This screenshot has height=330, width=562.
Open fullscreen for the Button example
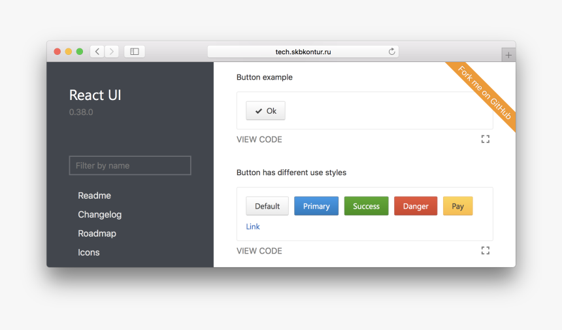click(486, 139)
